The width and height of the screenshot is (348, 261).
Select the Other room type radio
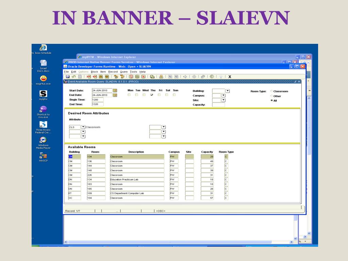pyautogui.click(x=272, y=96)
